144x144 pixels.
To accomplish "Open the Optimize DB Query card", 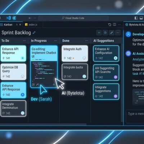I will click(13, 72).
